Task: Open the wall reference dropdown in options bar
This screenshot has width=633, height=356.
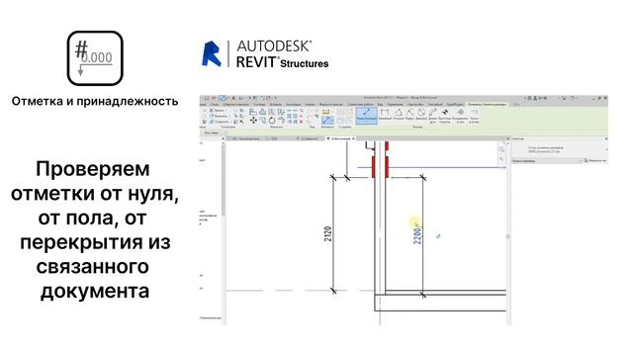Action: coord(212,133)
